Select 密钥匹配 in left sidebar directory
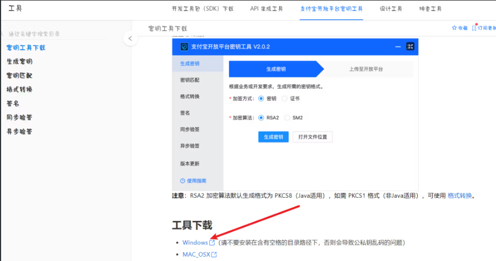Screen dimensions: 496x261 (19, 75)
